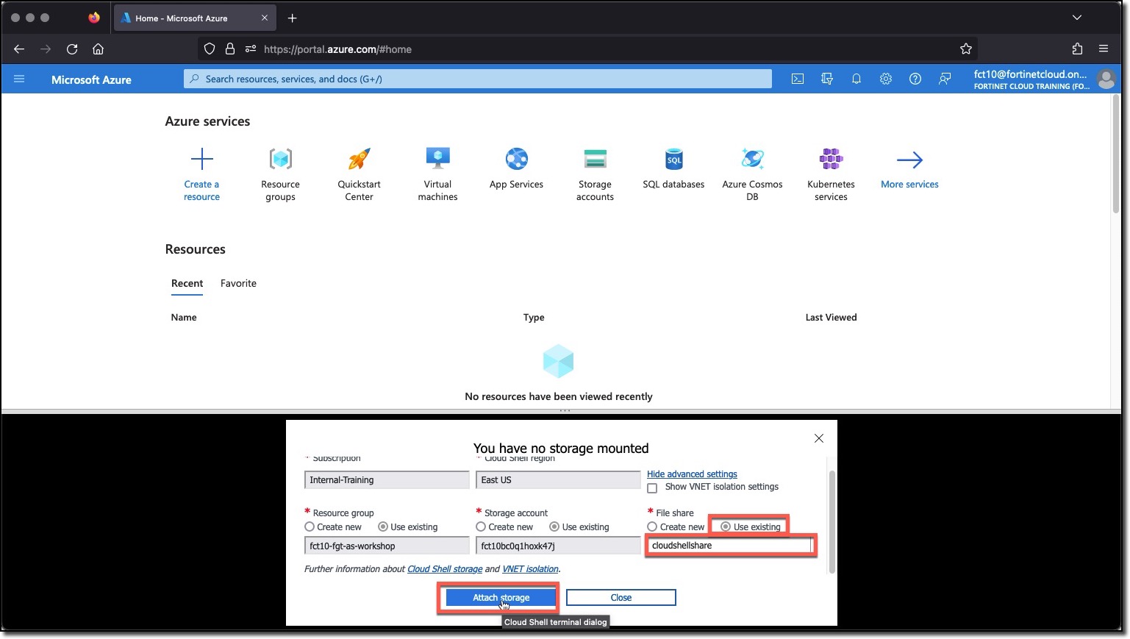This screenshot has width=1130, height=639.
Task: Open Cloud Shell from the top bar
Action: 798,79
